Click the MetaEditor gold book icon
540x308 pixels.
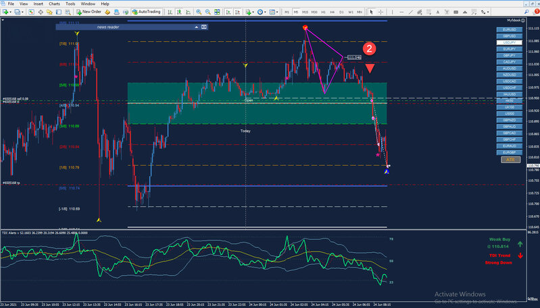coord(107,12)
